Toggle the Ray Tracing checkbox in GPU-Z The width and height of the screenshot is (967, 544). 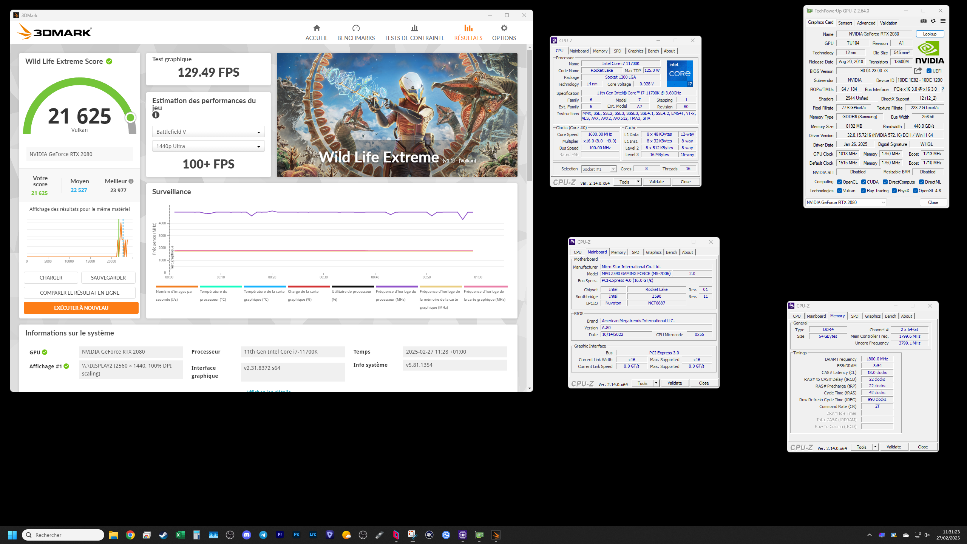pyautogui.click(x=863, y=191)
